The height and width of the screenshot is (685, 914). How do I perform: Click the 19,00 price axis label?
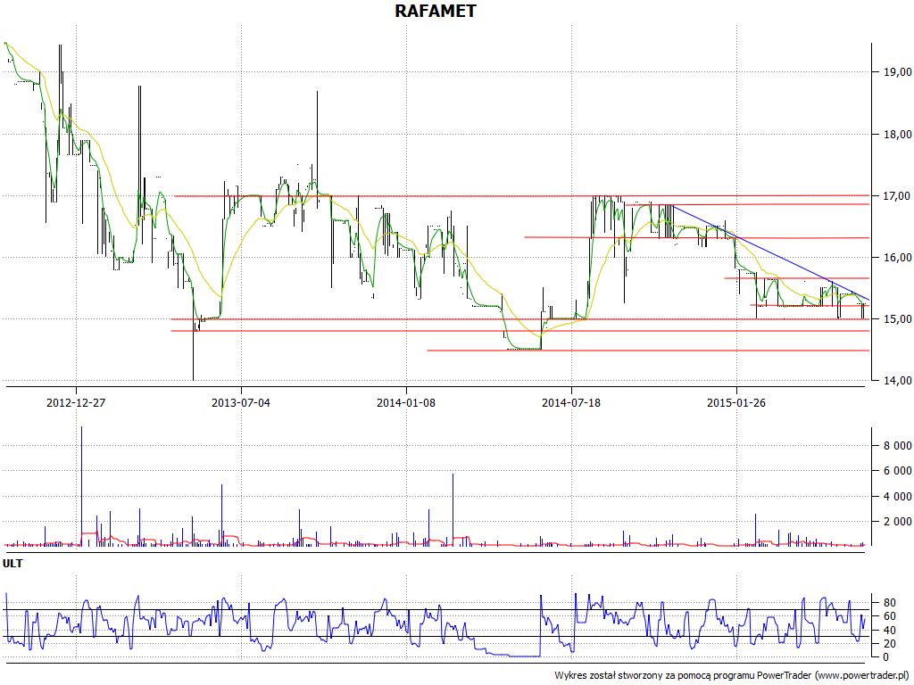pyautogui.click(x=898, y=72)
